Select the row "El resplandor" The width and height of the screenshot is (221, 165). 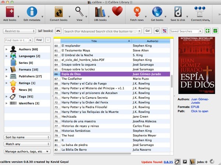(112, 45)
